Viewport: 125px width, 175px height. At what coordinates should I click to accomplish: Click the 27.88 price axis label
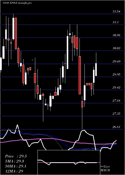point(116,101)
